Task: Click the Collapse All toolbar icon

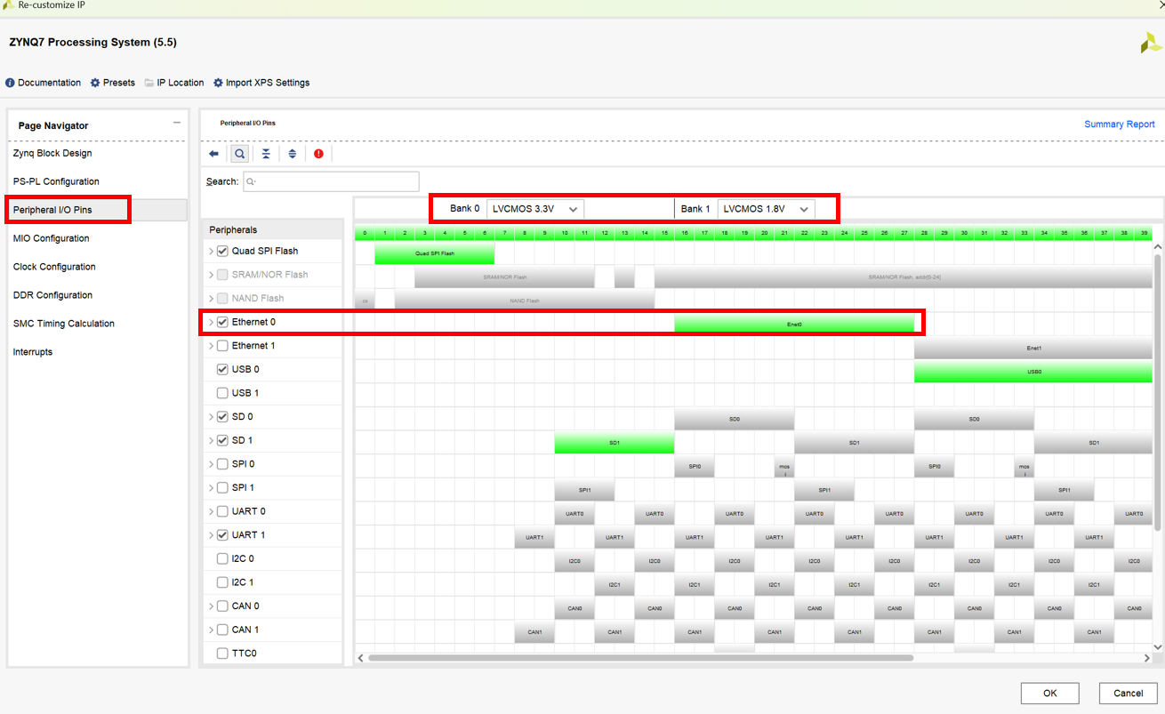Action: (266, 154)
